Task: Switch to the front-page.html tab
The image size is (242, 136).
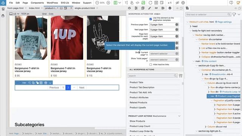Action: point(16,8)
